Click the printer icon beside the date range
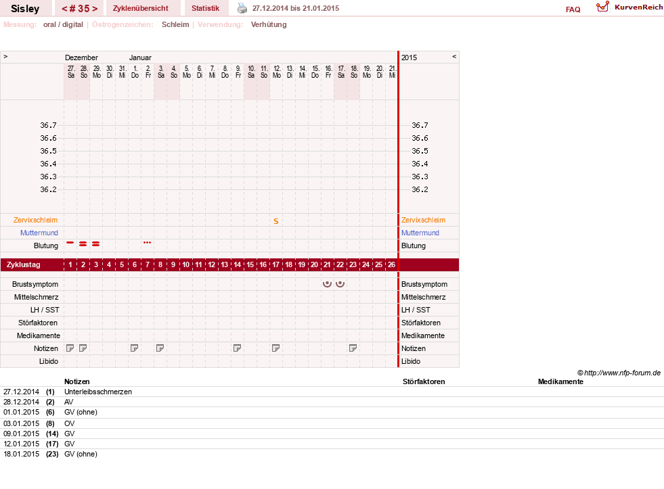 [242, 8]
